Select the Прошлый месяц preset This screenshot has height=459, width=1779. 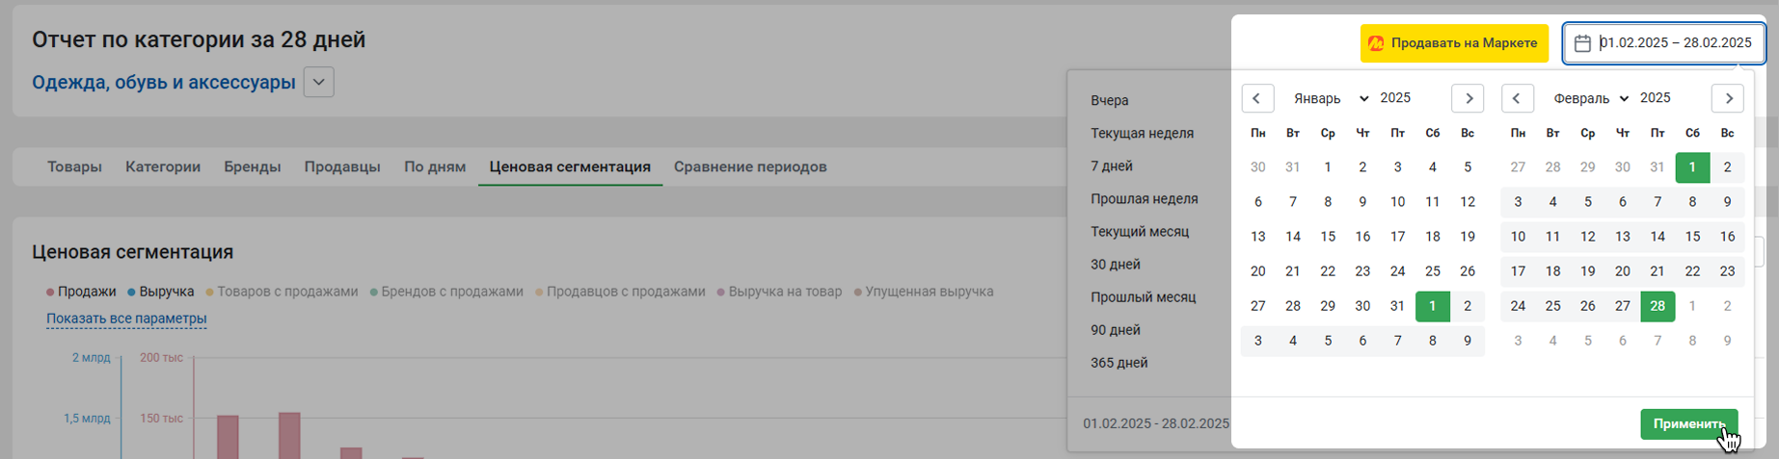[1143, 297]
